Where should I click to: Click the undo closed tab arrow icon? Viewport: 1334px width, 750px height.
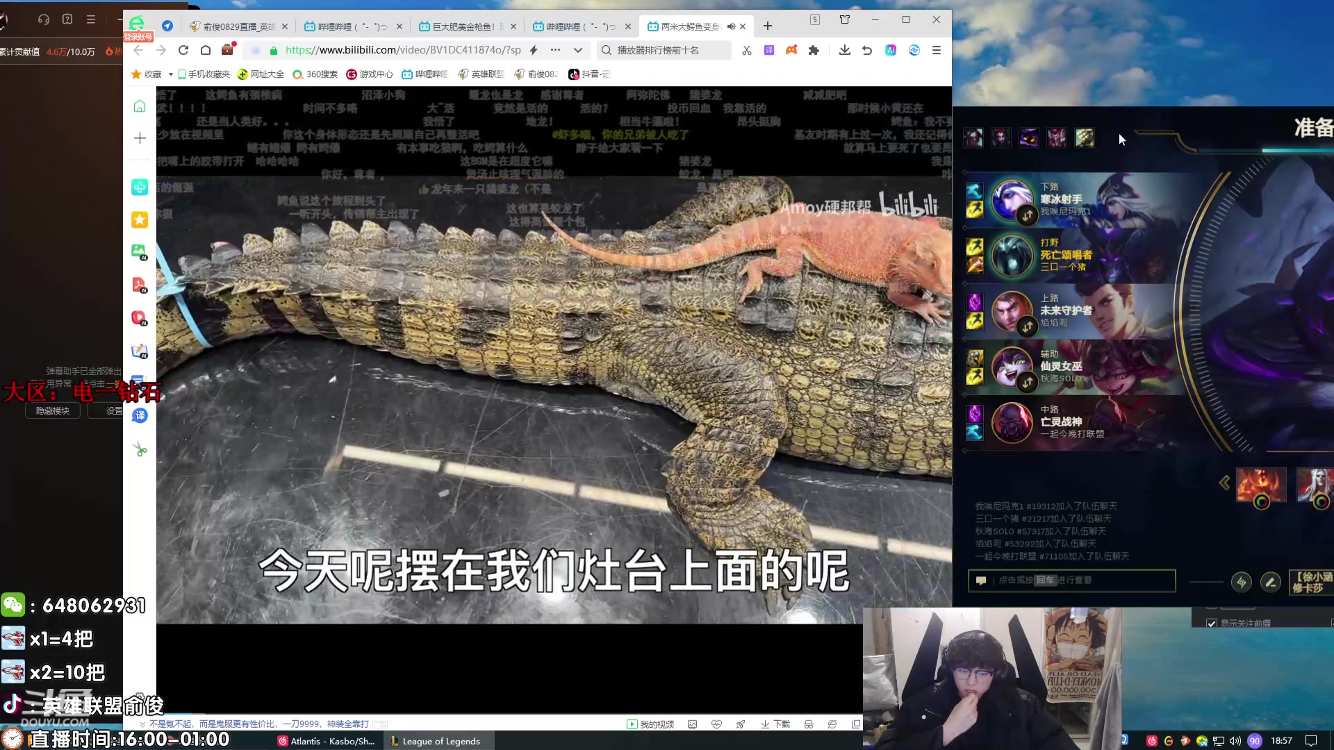[x=867, y=50]
